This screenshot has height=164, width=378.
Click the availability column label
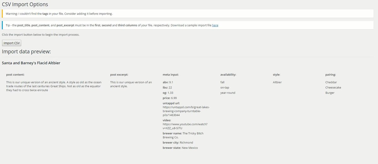pyautogui.click(x=228, y=75)
